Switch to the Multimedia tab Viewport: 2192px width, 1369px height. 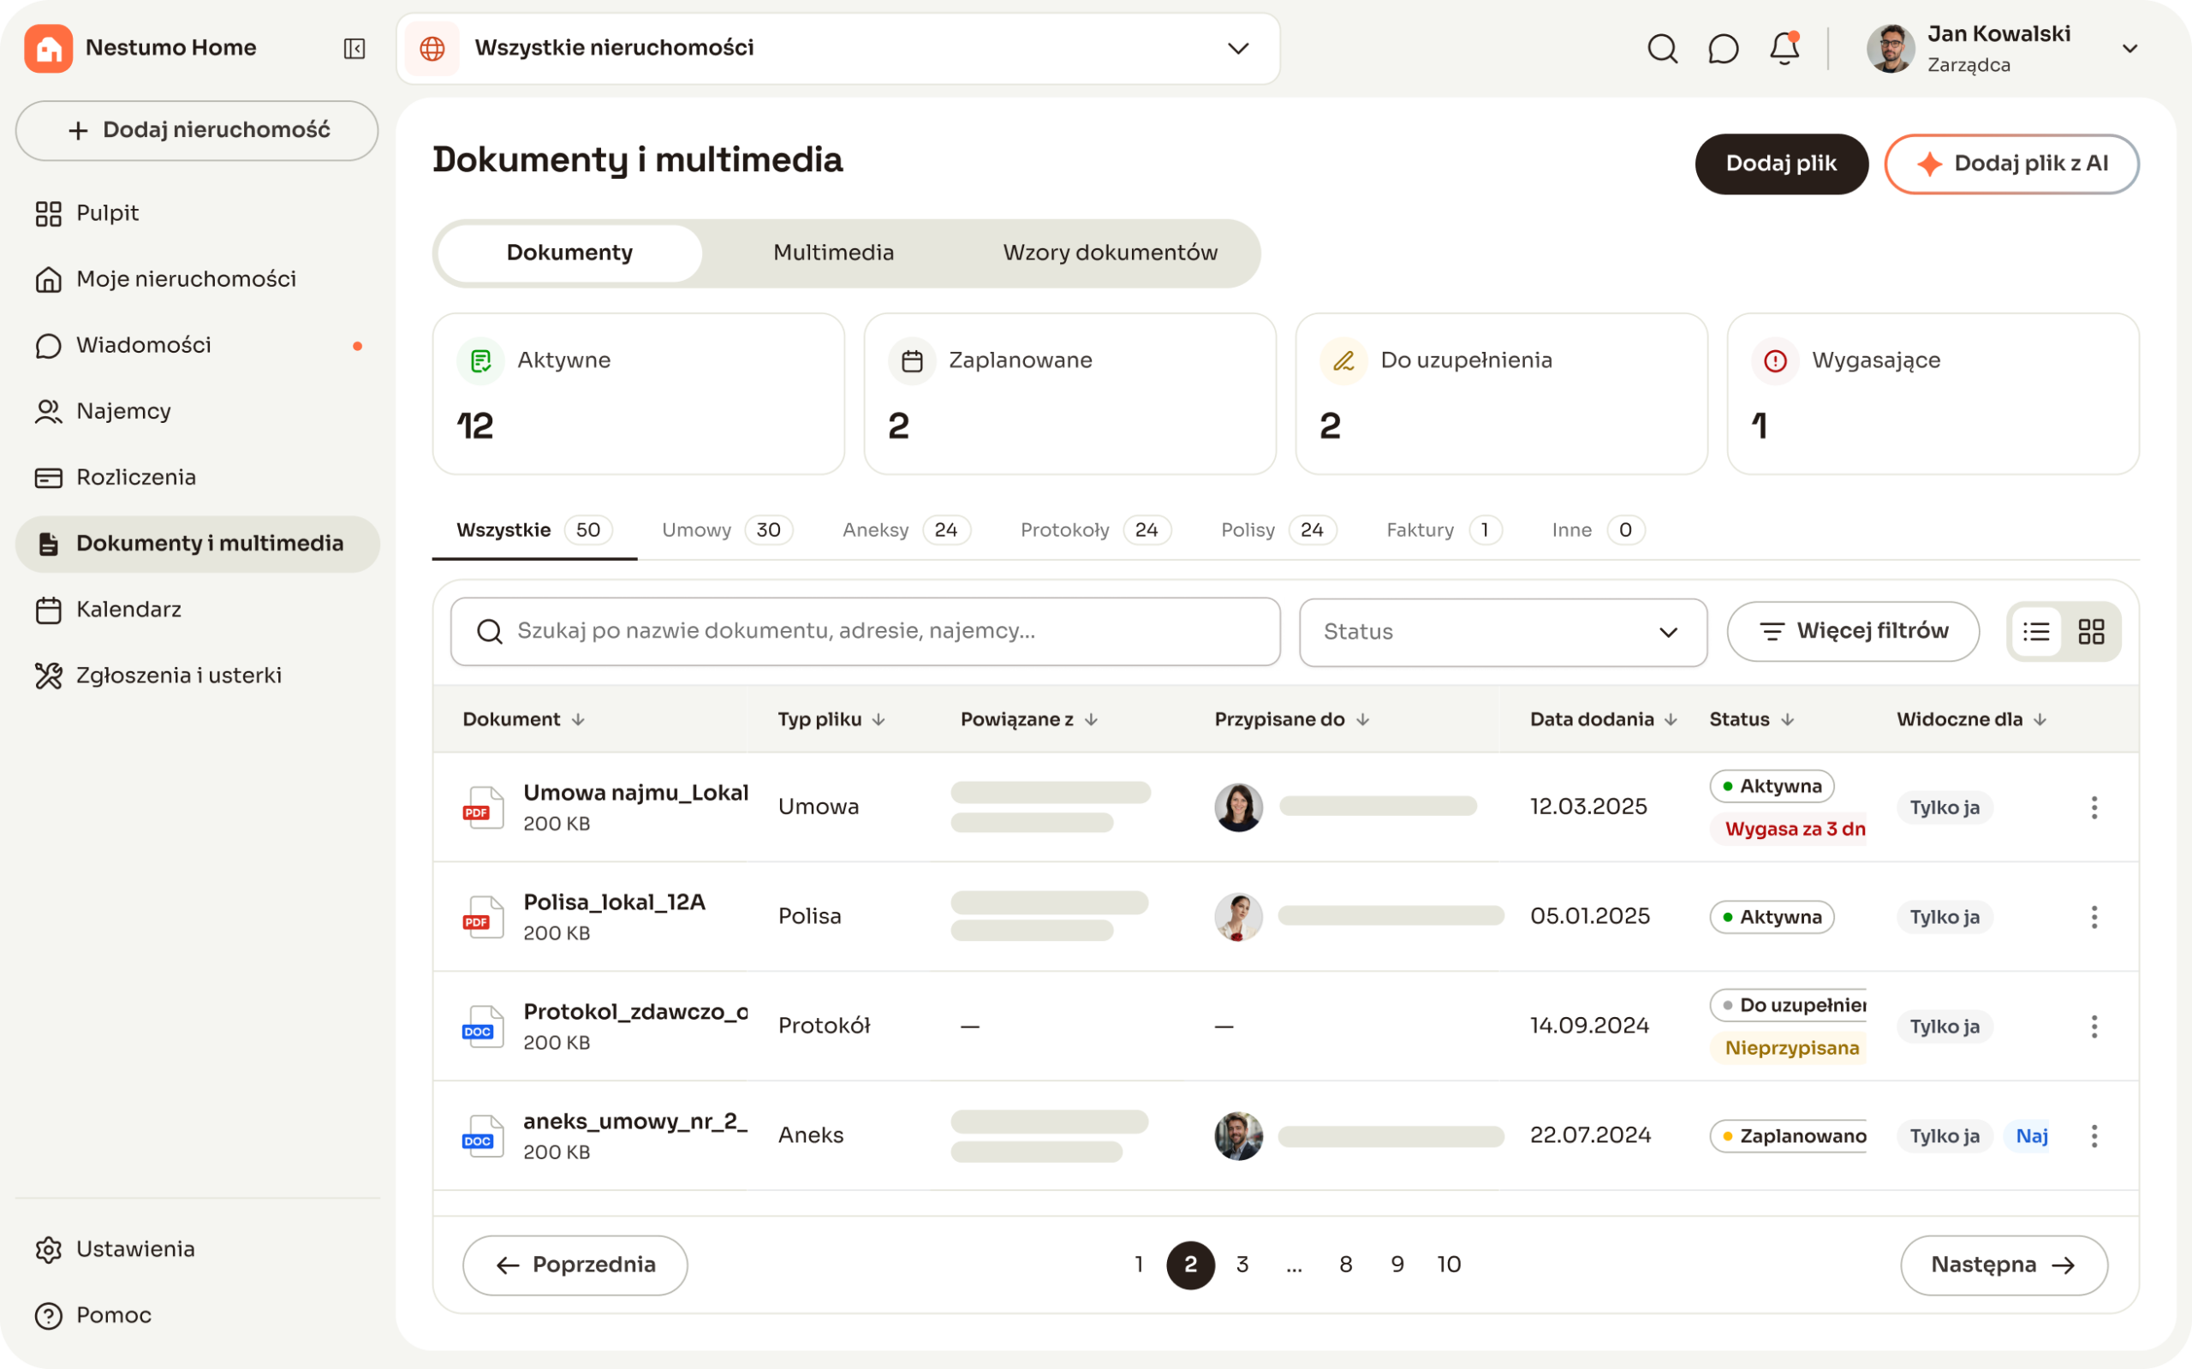[x=833, y=253]
